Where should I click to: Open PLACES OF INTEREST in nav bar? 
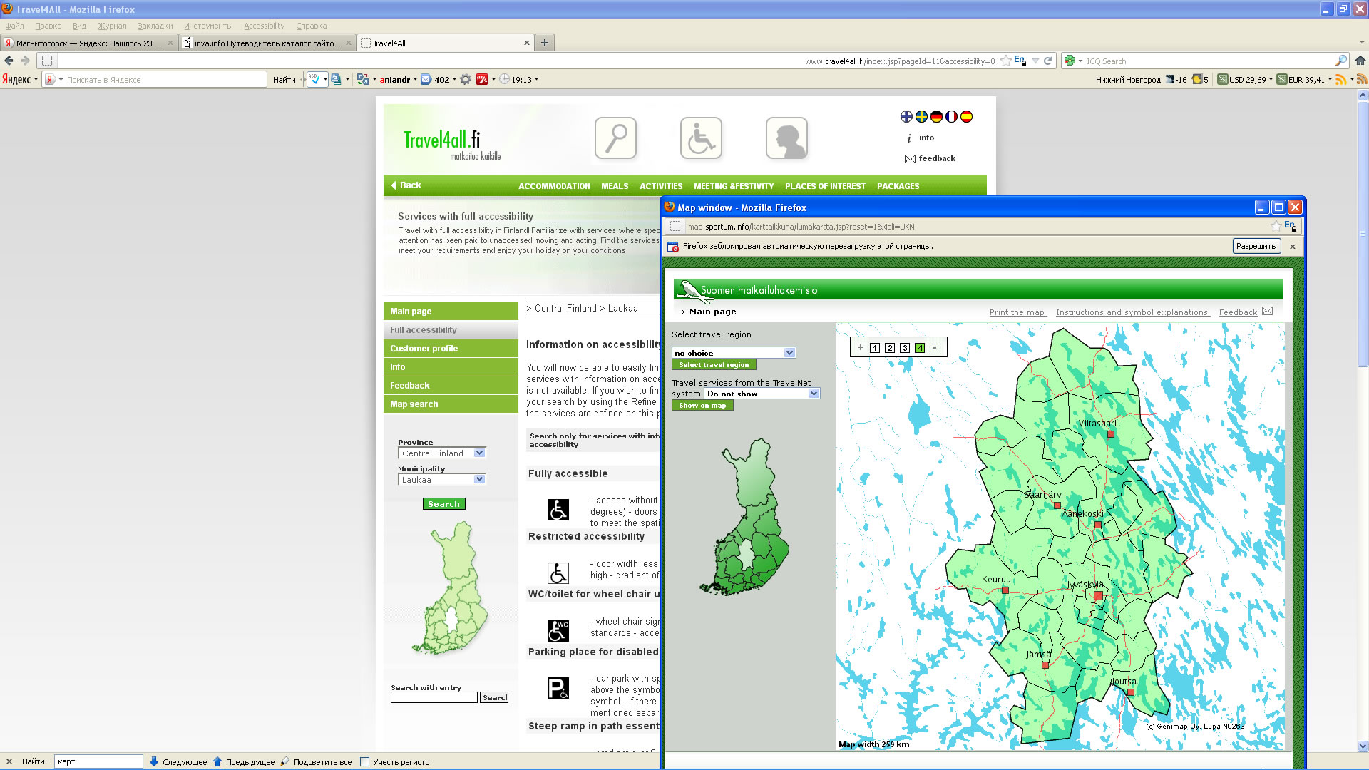click(x=825, y=186)
